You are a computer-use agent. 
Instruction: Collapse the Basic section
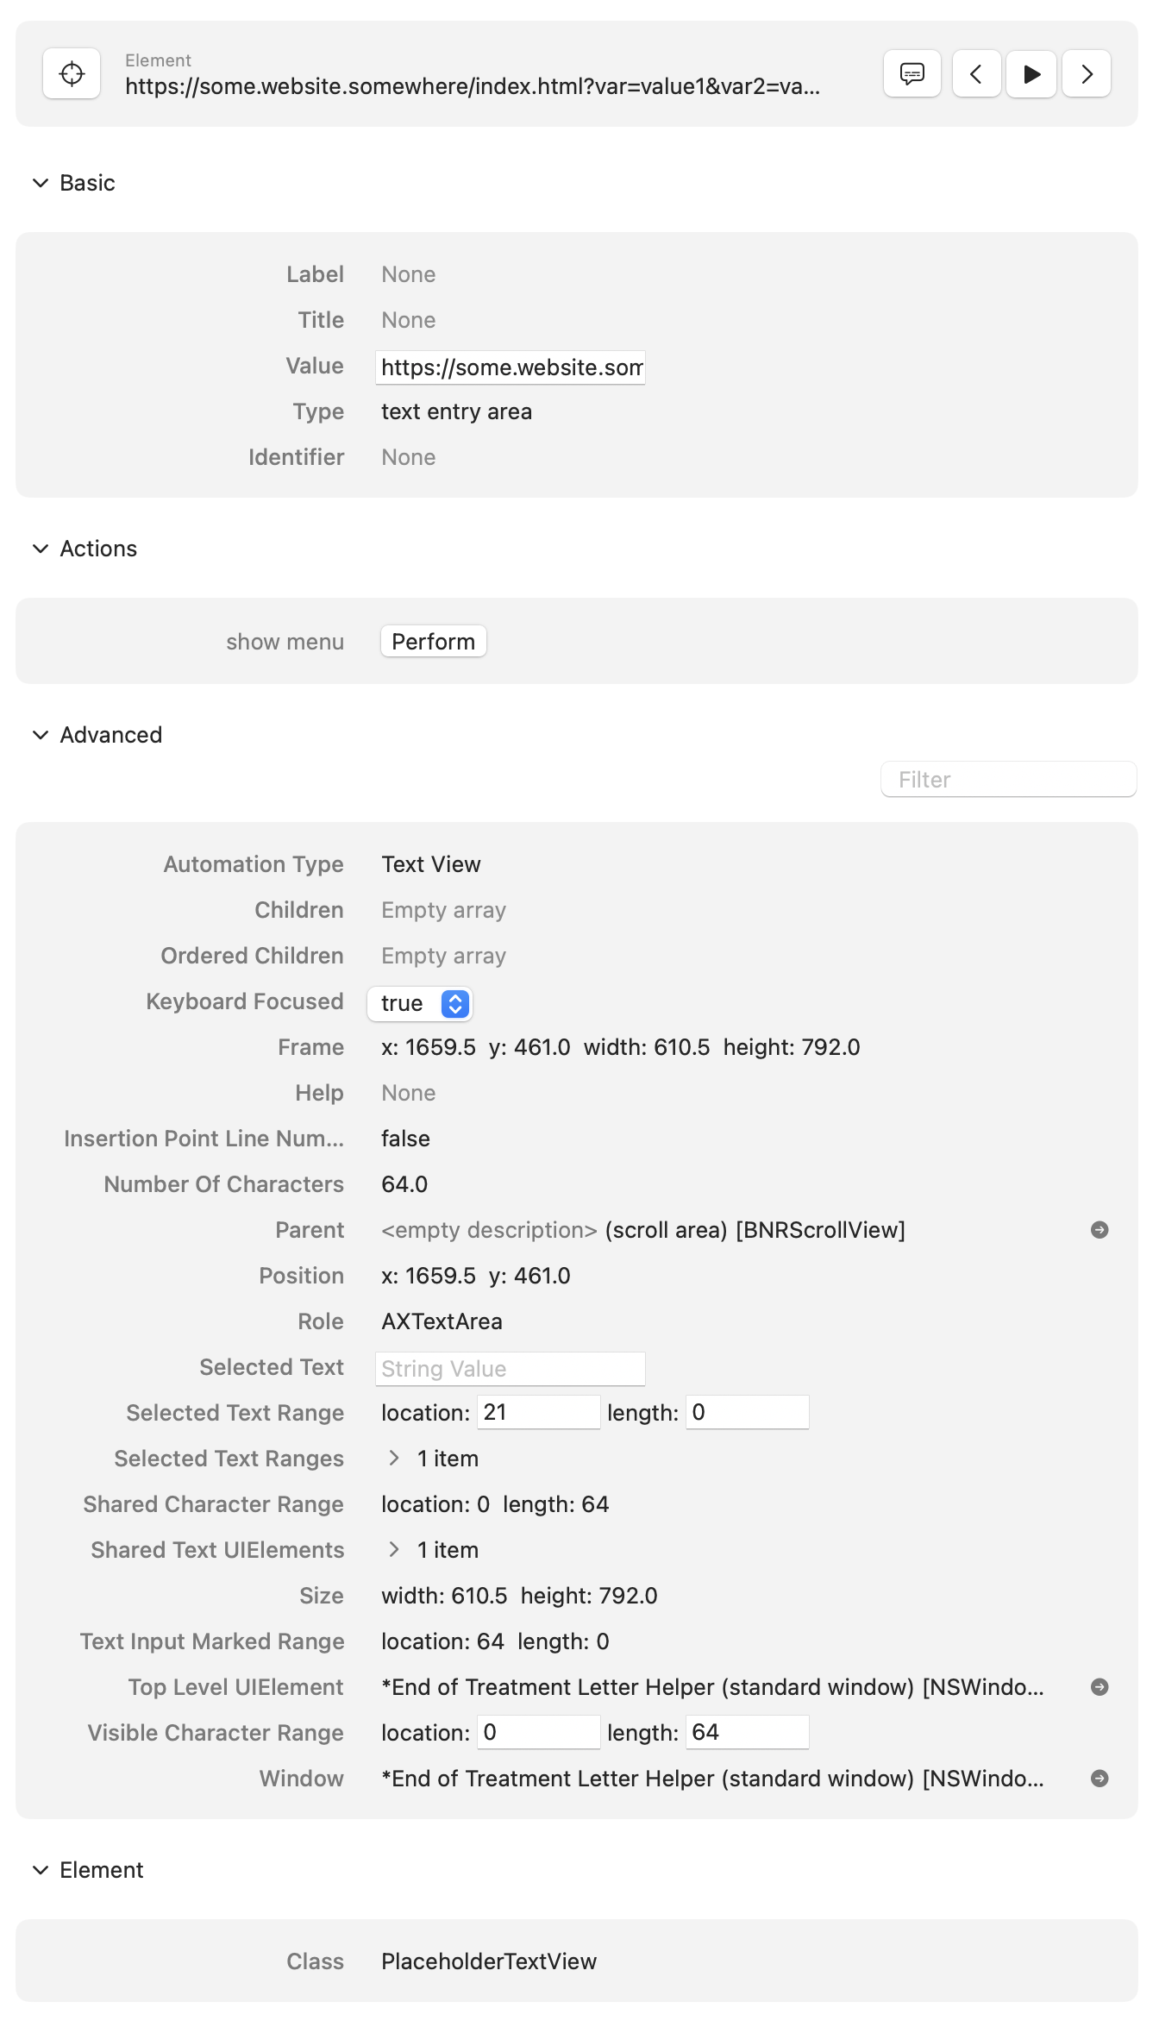tap(41, 183)
